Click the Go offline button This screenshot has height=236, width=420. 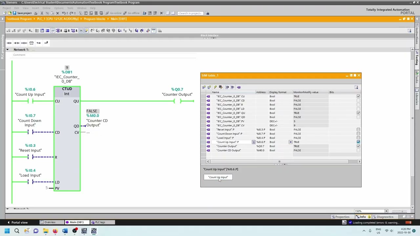[132, 13]
